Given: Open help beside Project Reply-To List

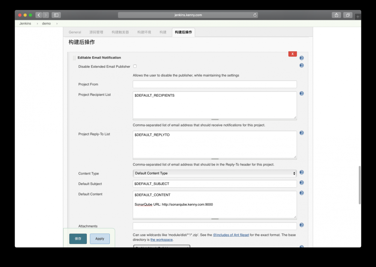Looking at the screenshot, I should point(301,133).
